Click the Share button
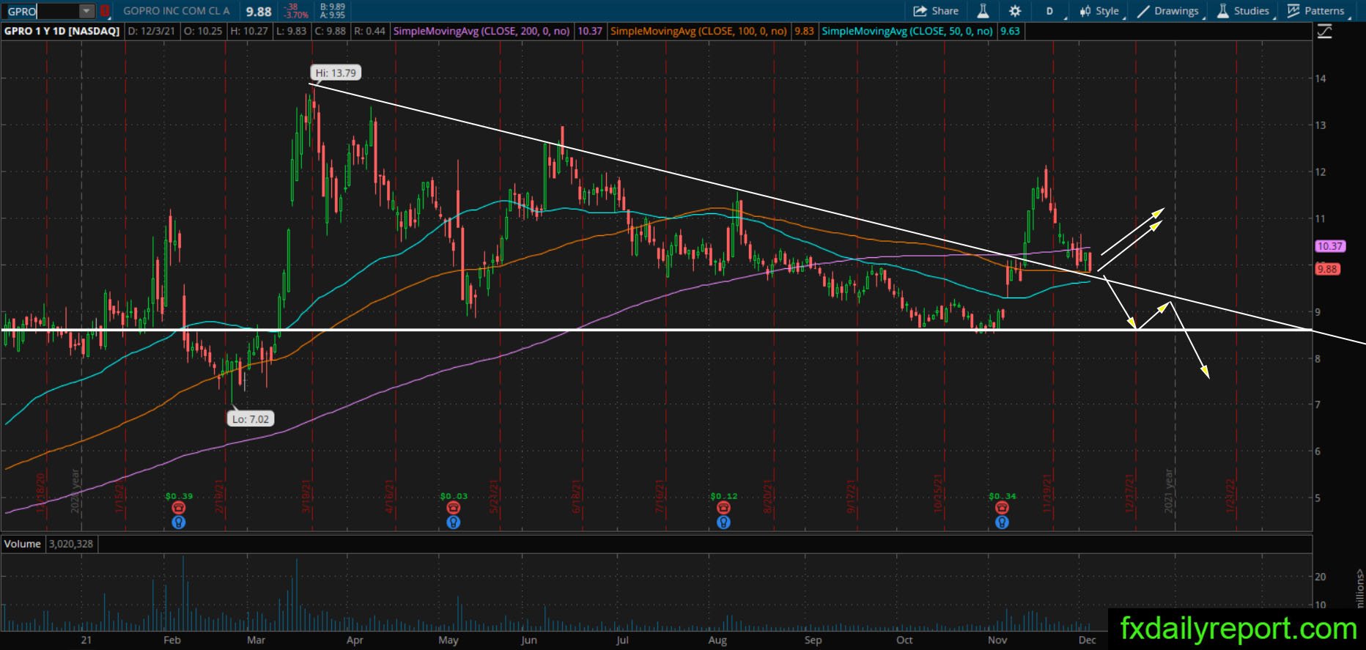Screen dimensions: 1366x650 (x=936, y=11)
